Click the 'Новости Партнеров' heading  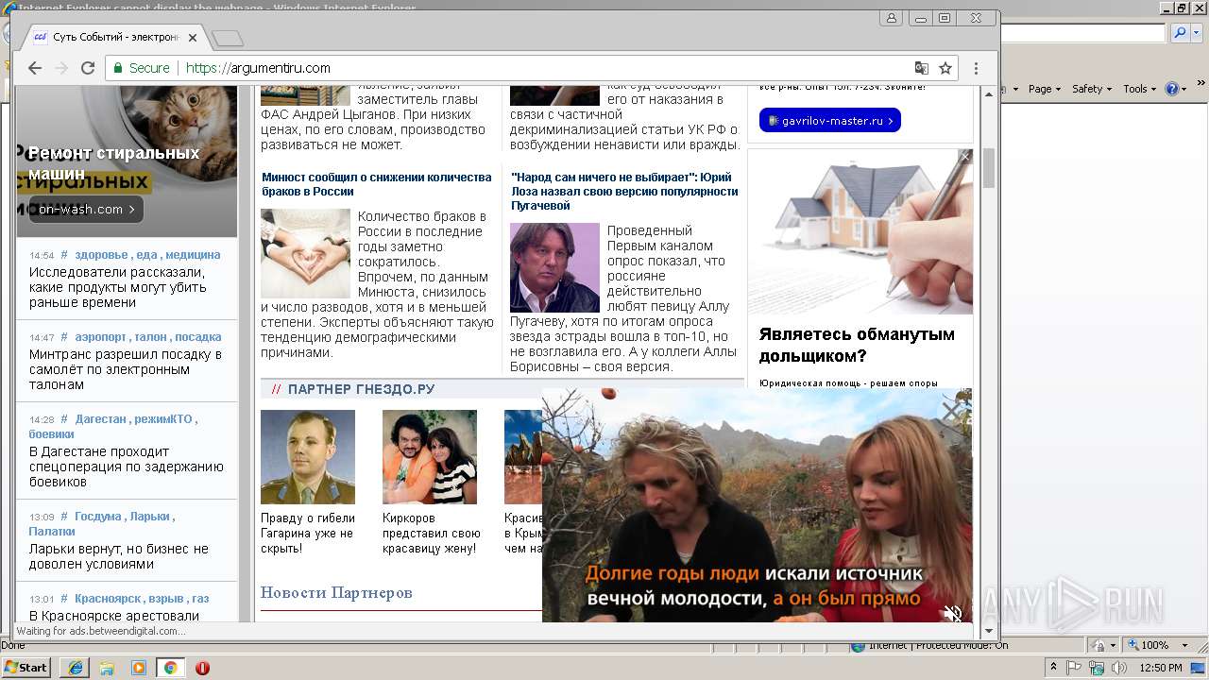pos(336,593)
